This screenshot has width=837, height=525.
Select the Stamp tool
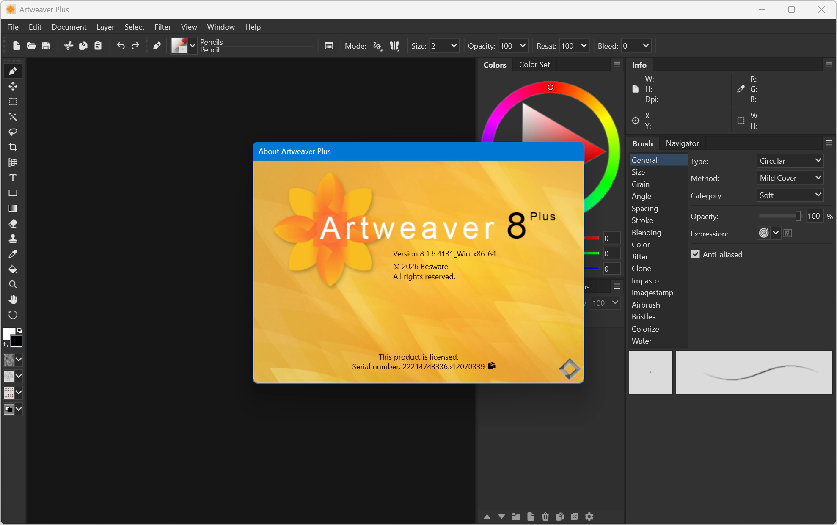tap(13, 239)
